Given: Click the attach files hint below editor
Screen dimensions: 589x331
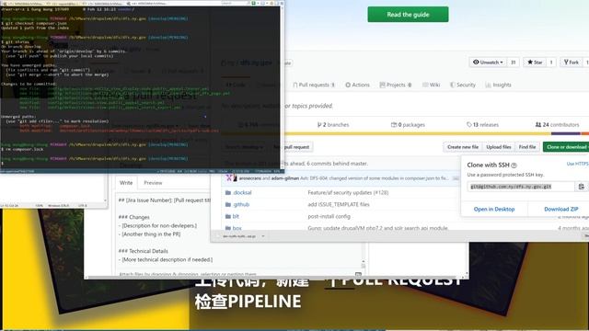Looking at the screenshot, I should 188,274.
